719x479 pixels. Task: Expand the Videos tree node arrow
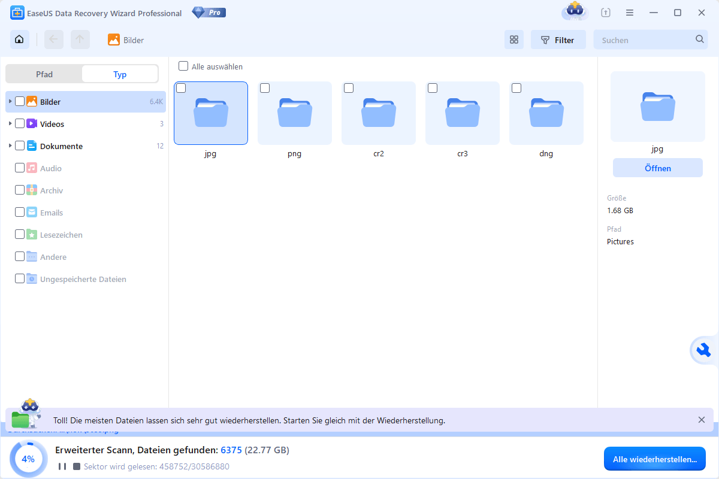tap(10, 124)
